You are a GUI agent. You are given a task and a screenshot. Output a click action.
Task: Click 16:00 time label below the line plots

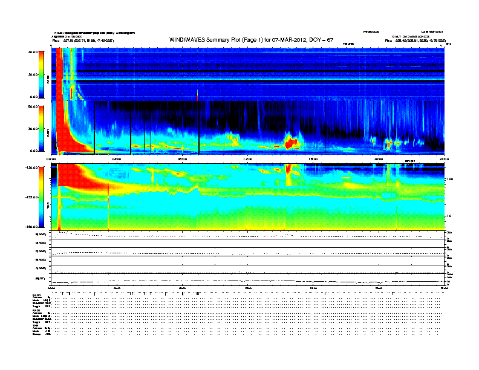click(x=313, y=288)
